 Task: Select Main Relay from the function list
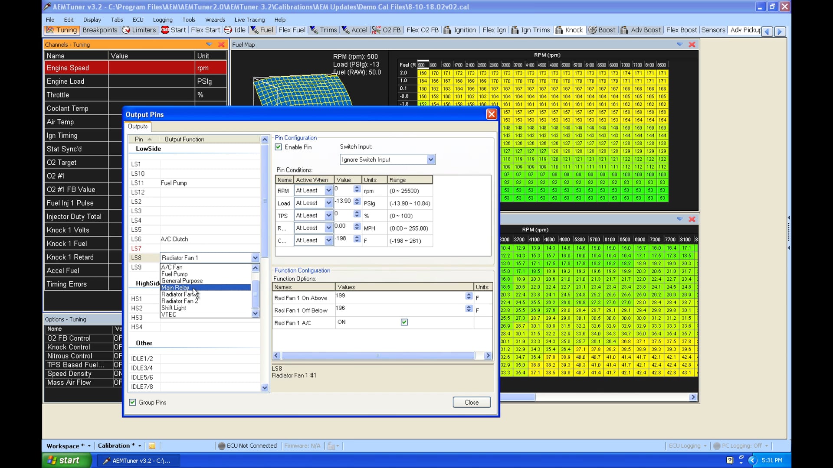pyautogui.click(x=175, y=287)
